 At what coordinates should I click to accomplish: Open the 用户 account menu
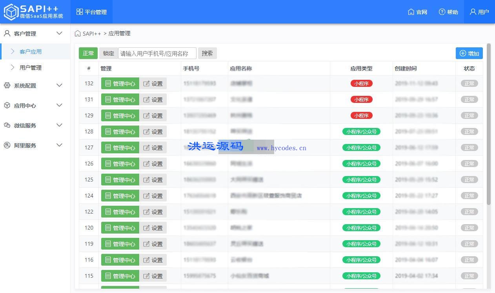(479, 12)
